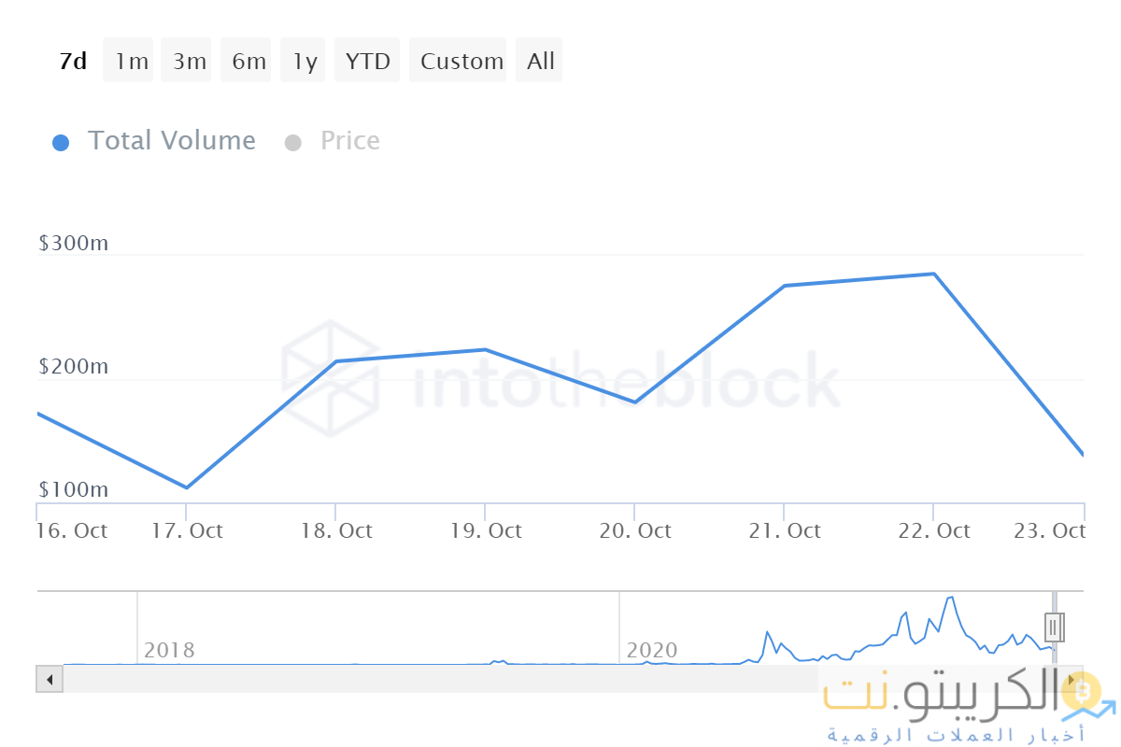Click the 2018 marker in navigator
1121x747 pixels.
(169, 650)
